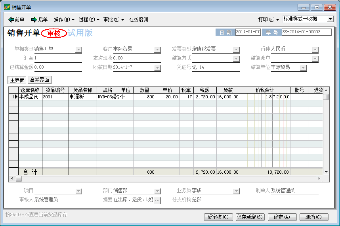Screen dimensions: 340x226
Task: Click the 20.00 unit price cell
Action: 167,97
